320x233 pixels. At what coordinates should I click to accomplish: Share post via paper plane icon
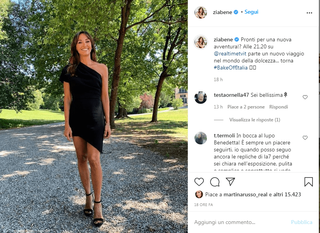230,181
